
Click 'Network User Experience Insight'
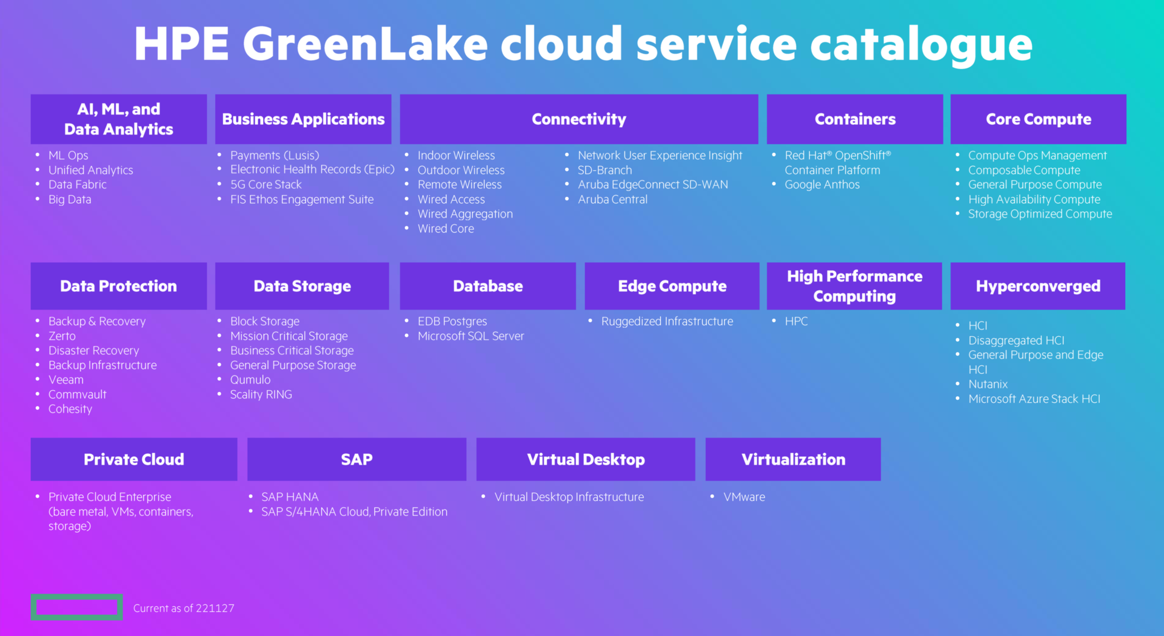(660, 156)
